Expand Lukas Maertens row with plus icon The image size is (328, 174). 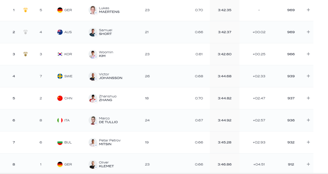coord(308,10)
